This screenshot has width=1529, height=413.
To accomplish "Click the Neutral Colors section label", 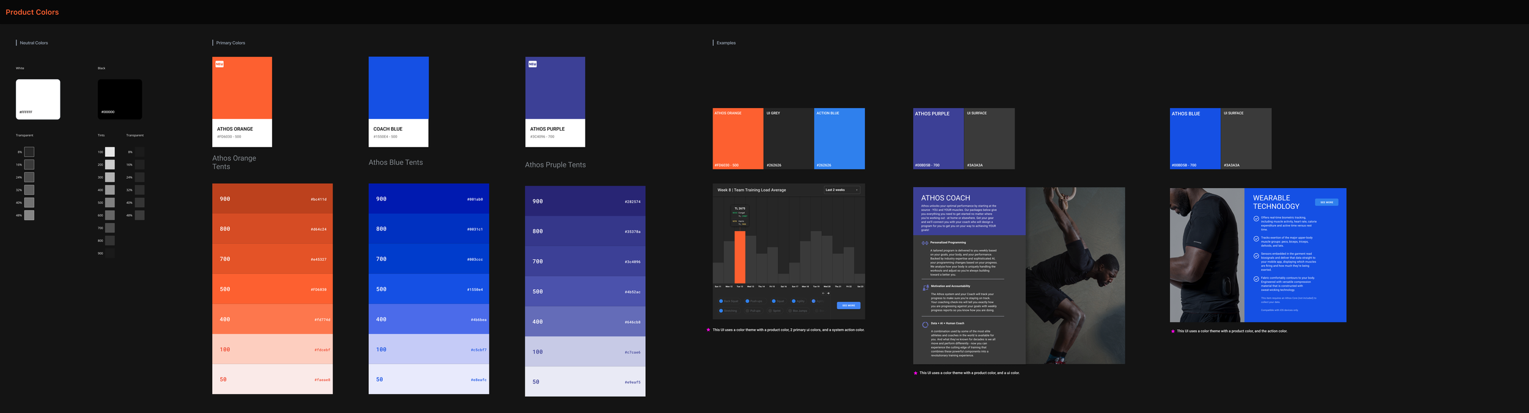I will 34,43.
